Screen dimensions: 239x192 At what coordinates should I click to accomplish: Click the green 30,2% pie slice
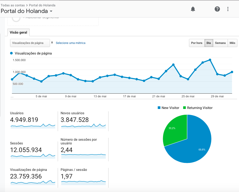(175, 130)
